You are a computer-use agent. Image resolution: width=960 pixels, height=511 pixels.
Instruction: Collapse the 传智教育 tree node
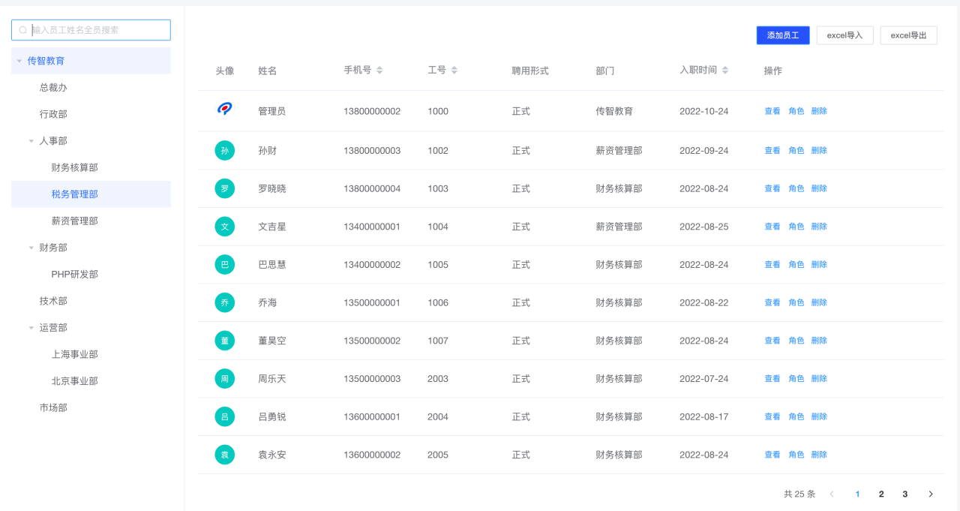19,61
